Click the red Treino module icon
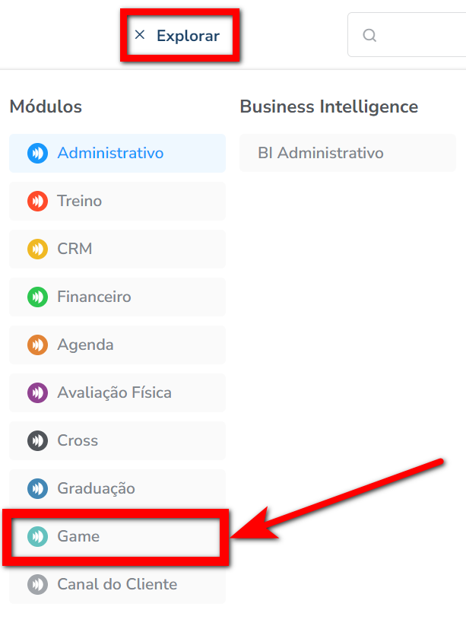 coord(37,202)
